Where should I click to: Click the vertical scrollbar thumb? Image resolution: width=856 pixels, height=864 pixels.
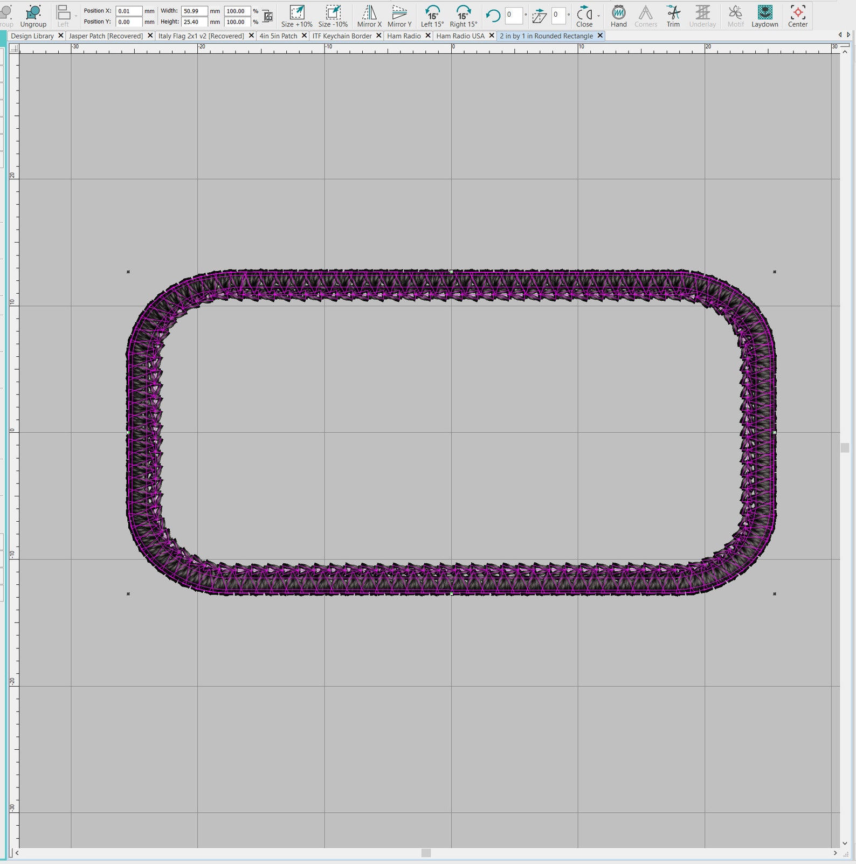click(x=845, y=448)
